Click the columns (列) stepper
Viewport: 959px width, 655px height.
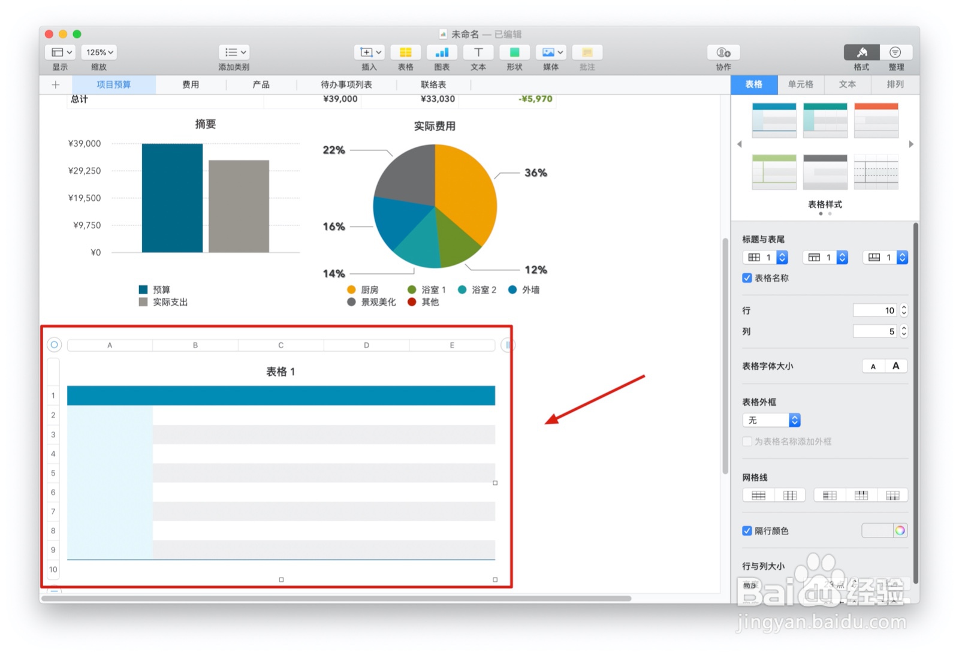(904, 331)
